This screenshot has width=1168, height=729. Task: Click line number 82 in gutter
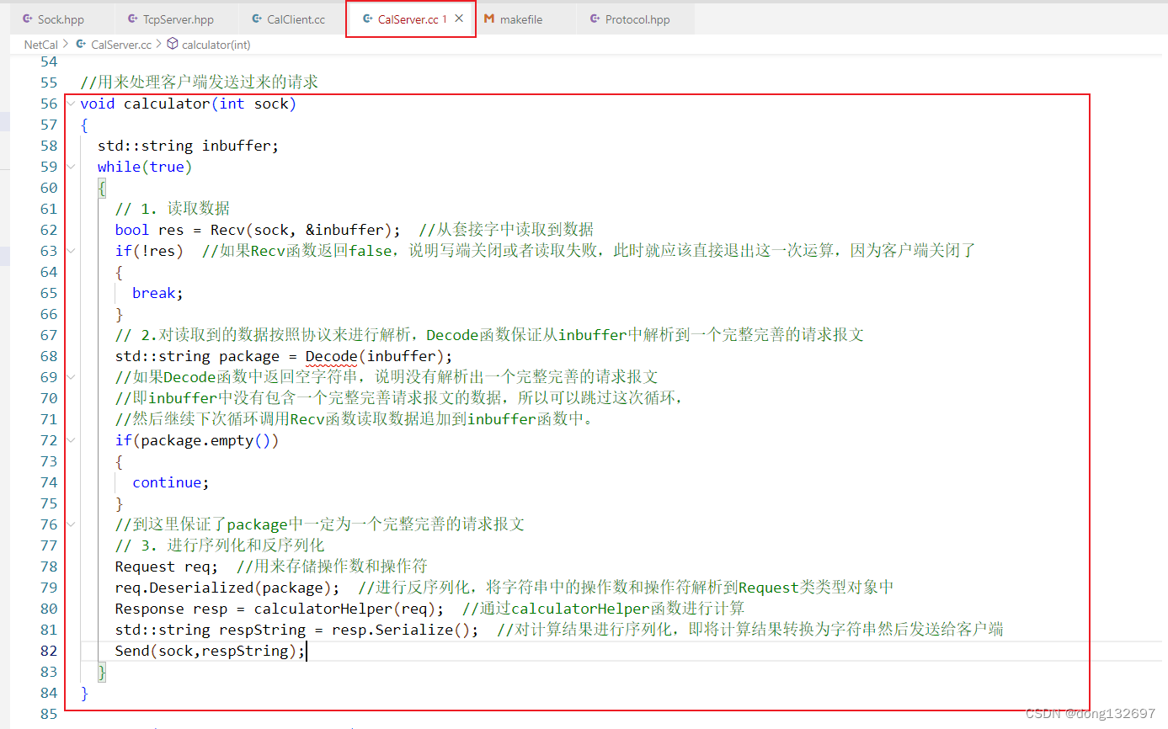(49, 651)
